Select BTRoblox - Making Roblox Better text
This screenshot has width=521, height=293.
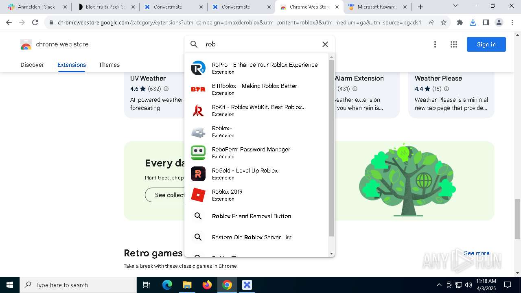click(254, 86)
